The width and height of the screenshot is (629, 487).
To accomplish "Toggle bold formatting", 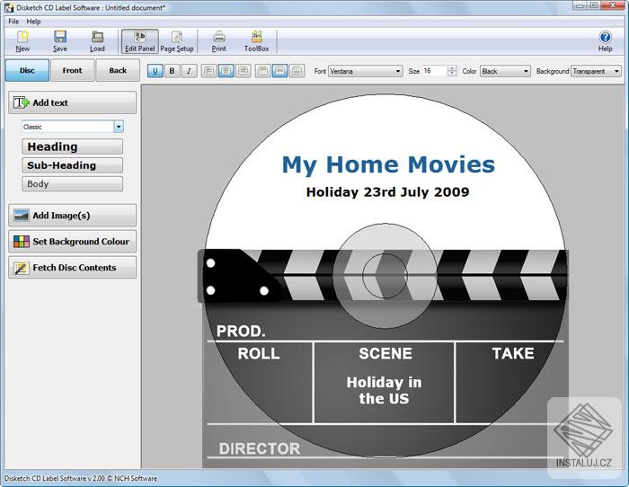I will tap(173, 71).
